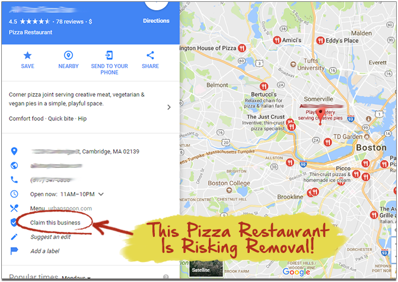Click the flag icon for Add a label
Image resolution: width=398 pixels, height=282 pixels.
point(14,251)
